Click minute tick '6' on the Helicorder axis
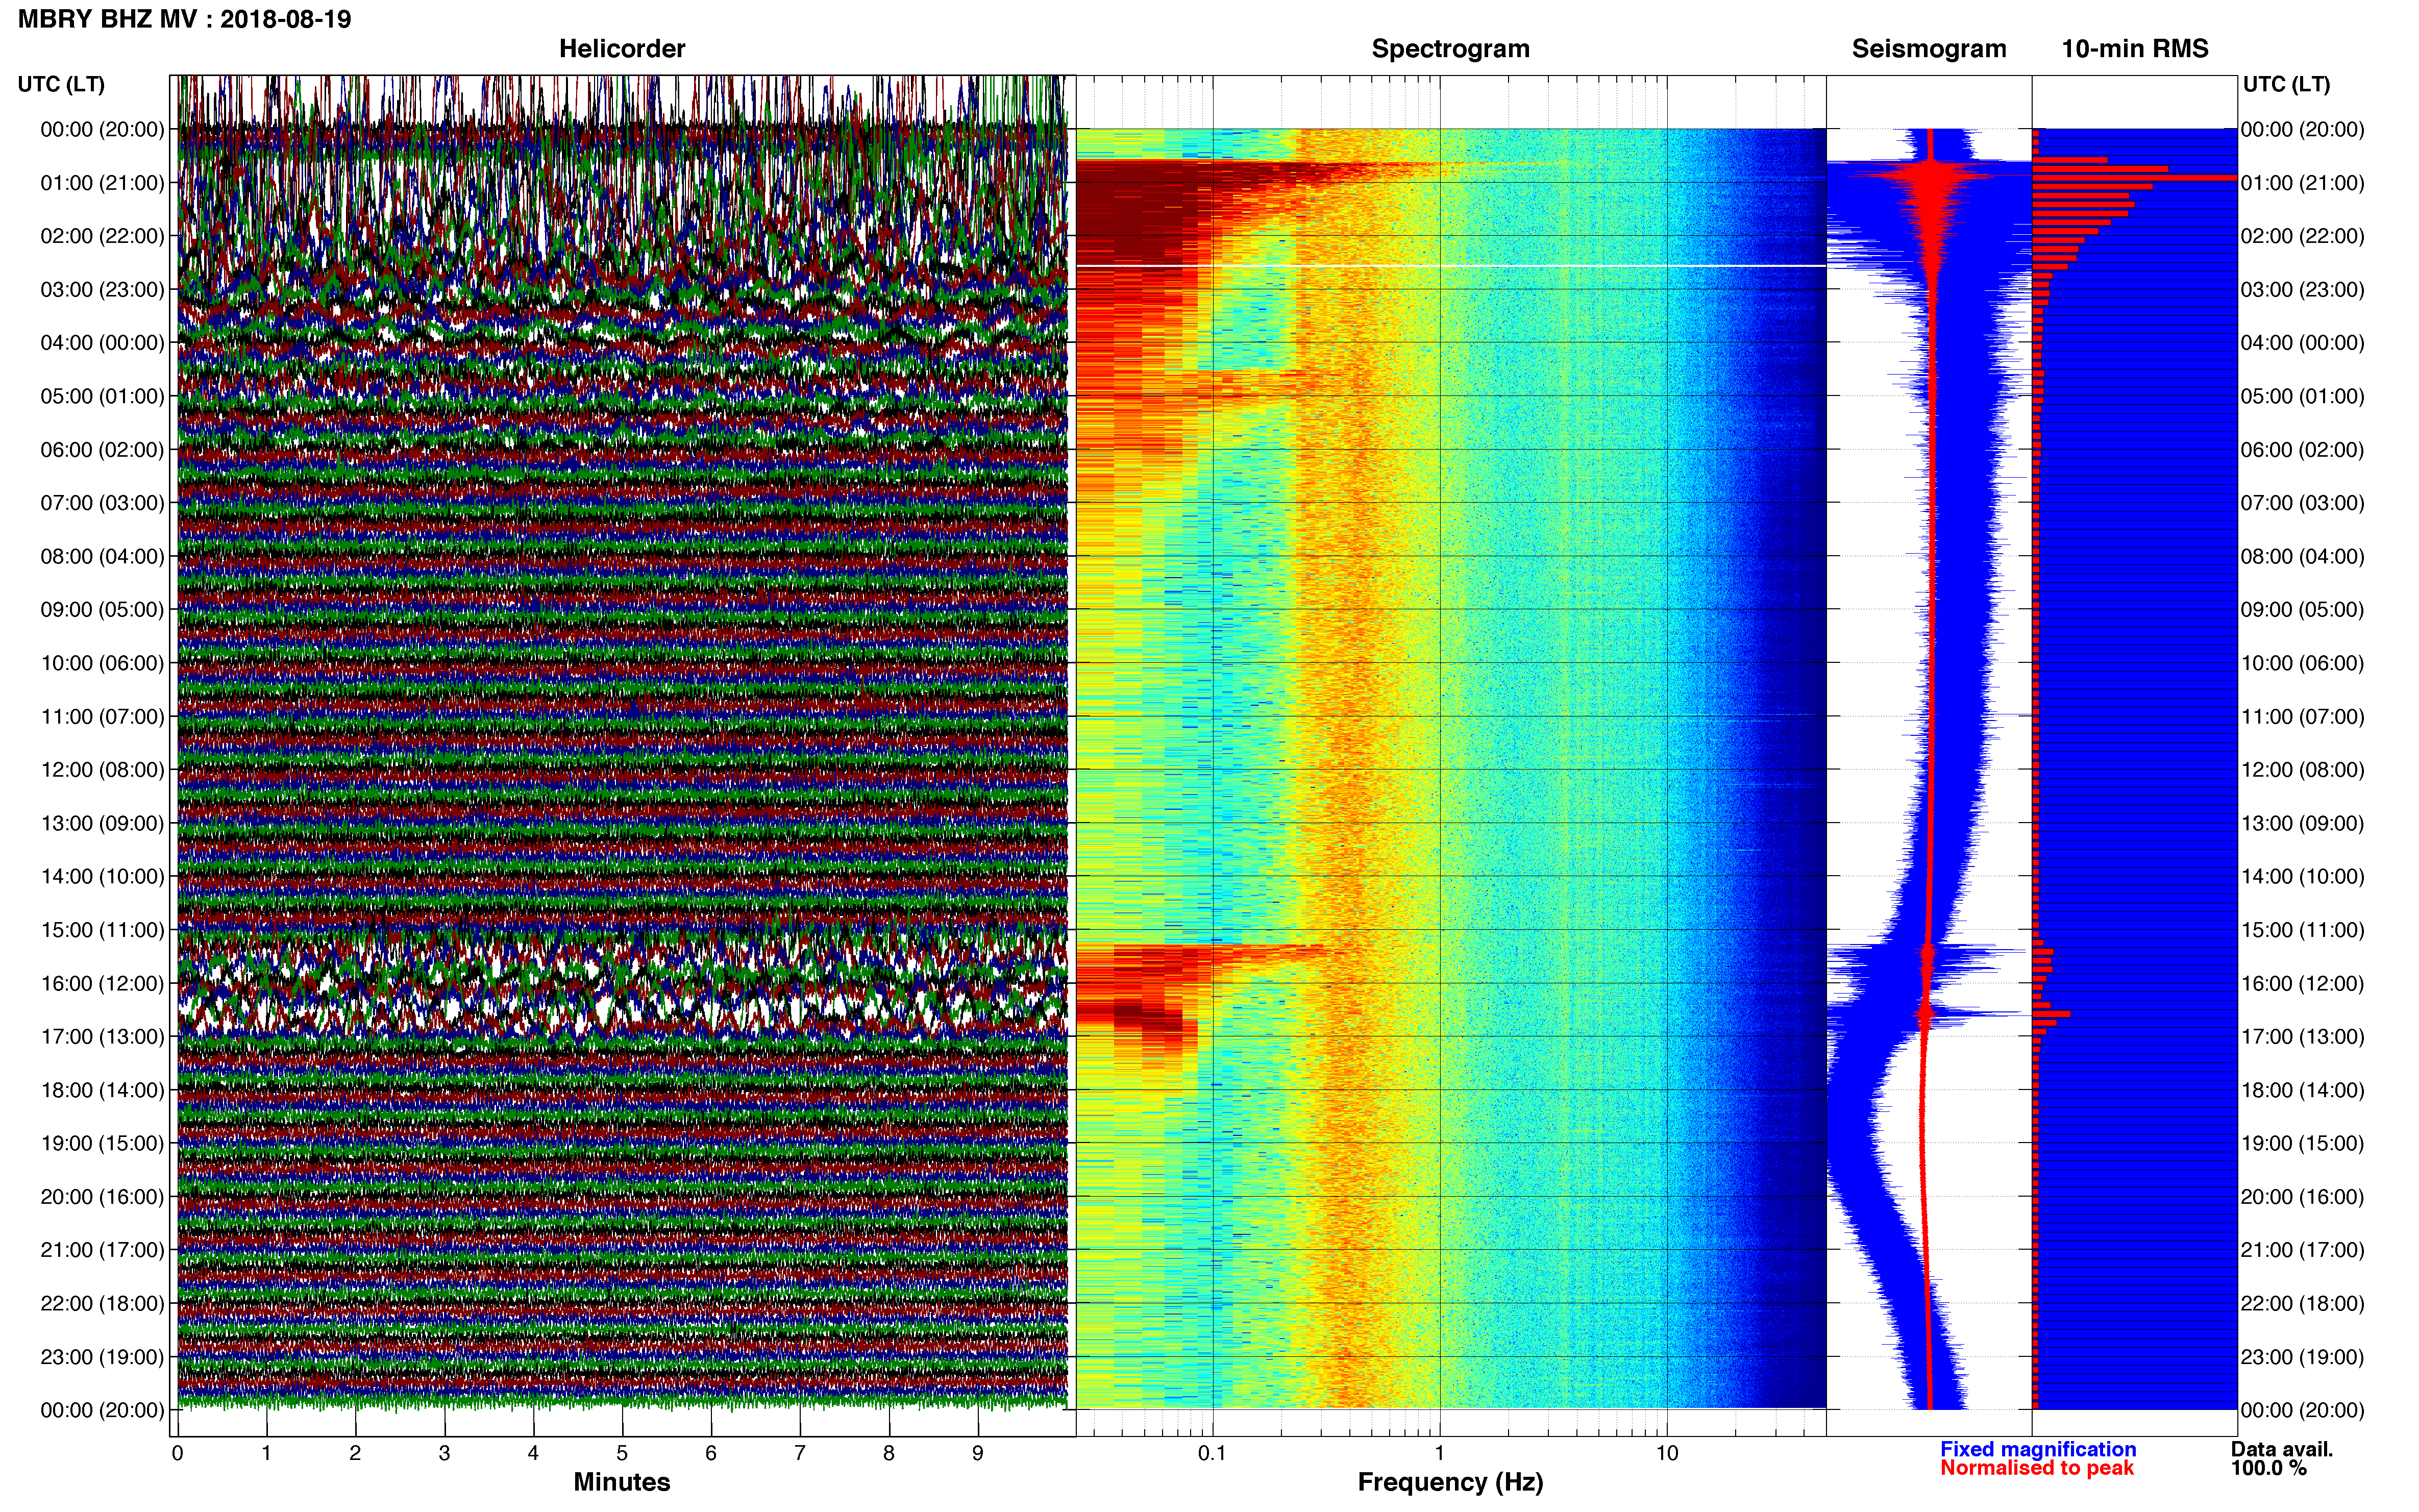This screenshot has width=2419, height=1512. coord(711,1453)
